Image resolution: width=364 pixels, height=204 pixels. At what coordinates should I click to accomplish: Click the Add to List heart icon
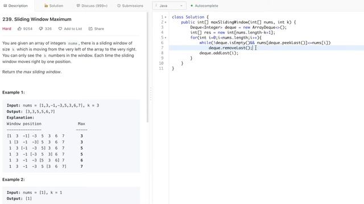(x=60, y=29)
